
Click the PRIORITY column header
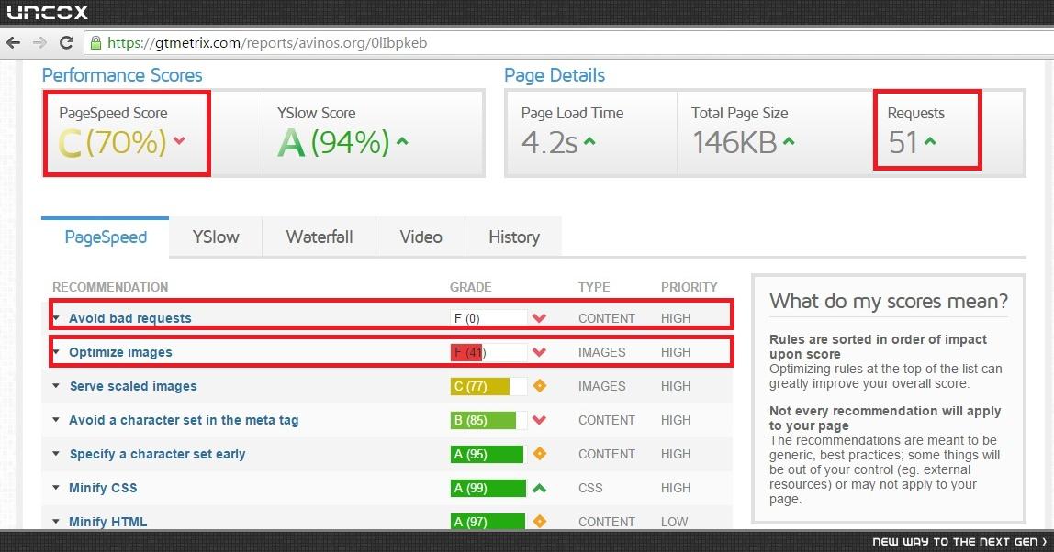pyautogui.click(x=689, y=287)
